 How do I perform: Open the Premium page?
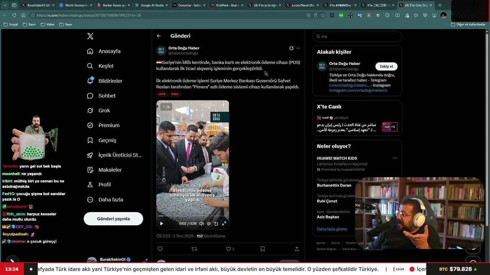(x=103, y=125)
